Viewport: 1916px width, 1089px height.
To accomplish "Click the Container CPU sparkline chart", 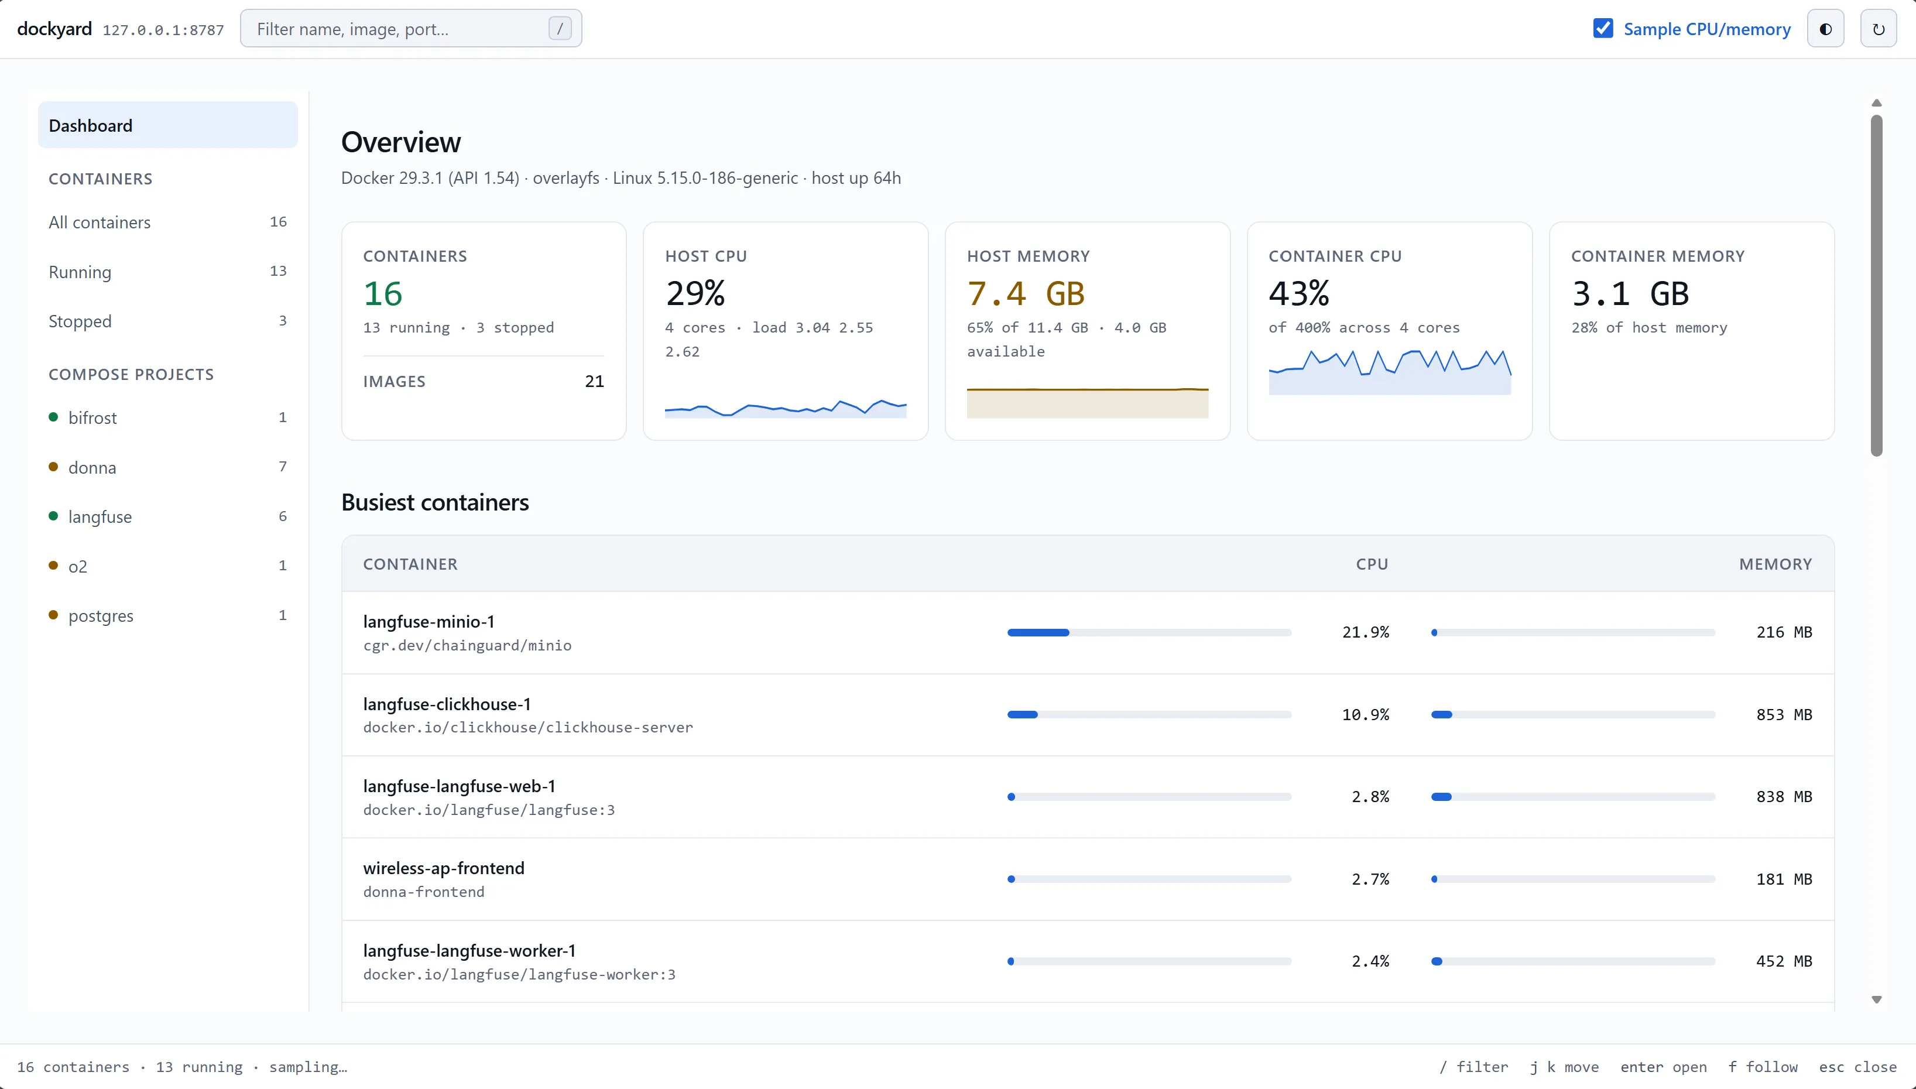I will pos(1390,372).
